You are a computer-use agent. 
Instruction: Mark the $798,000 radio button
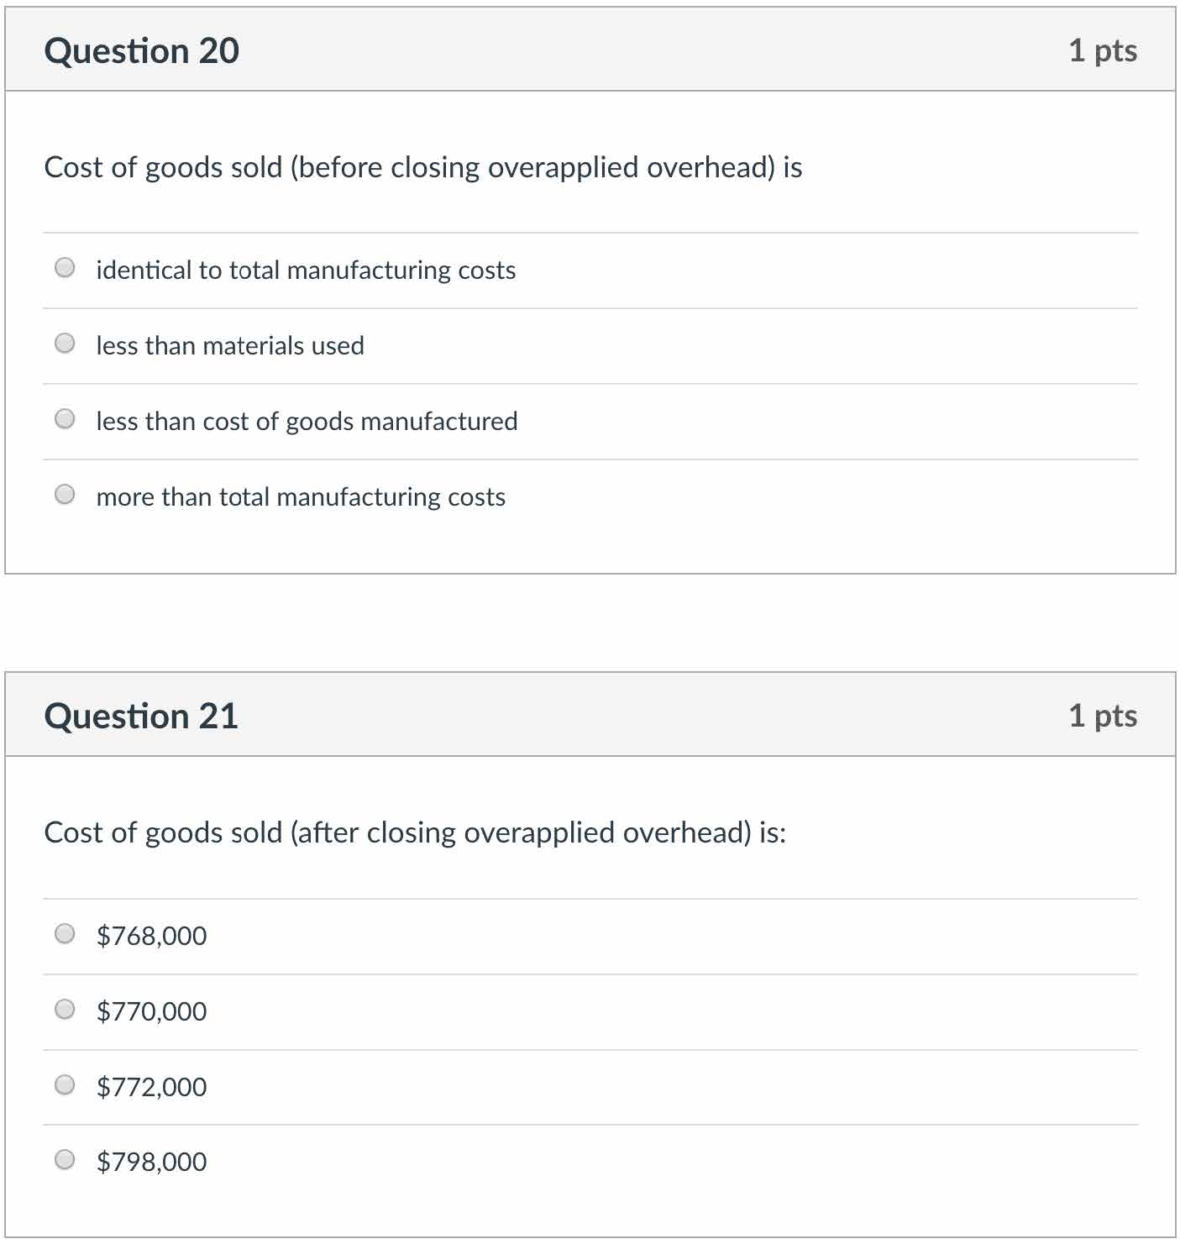tap(65, 1160)
